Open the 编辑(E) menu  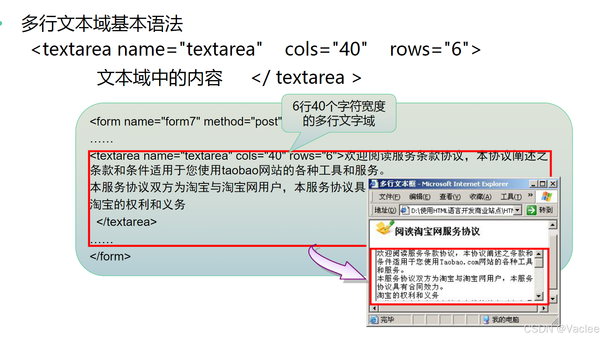pos(419,197)
